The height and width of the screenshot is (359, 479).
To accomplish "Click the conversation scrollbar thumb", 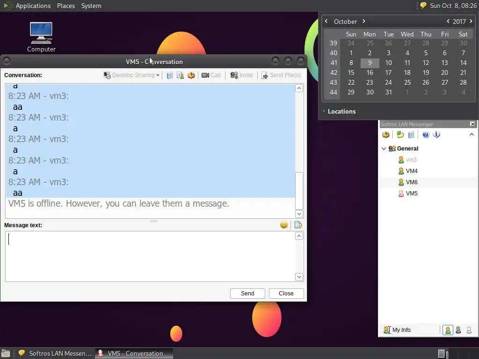I will (299, 191).
